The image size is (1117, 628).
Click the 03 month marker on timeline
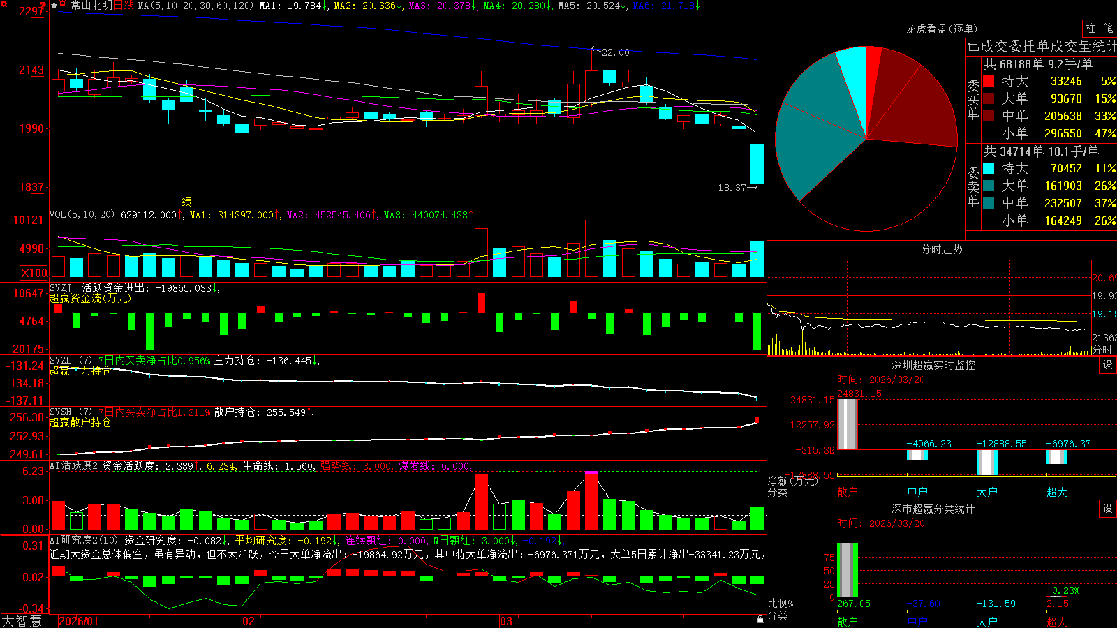click(506, 621)
